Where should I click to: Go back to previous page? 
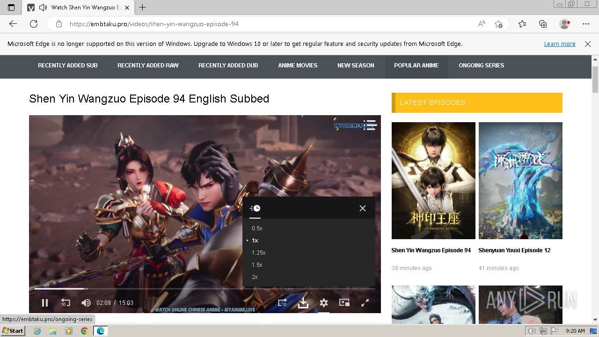pyautogui.click(x=13, y=24)
